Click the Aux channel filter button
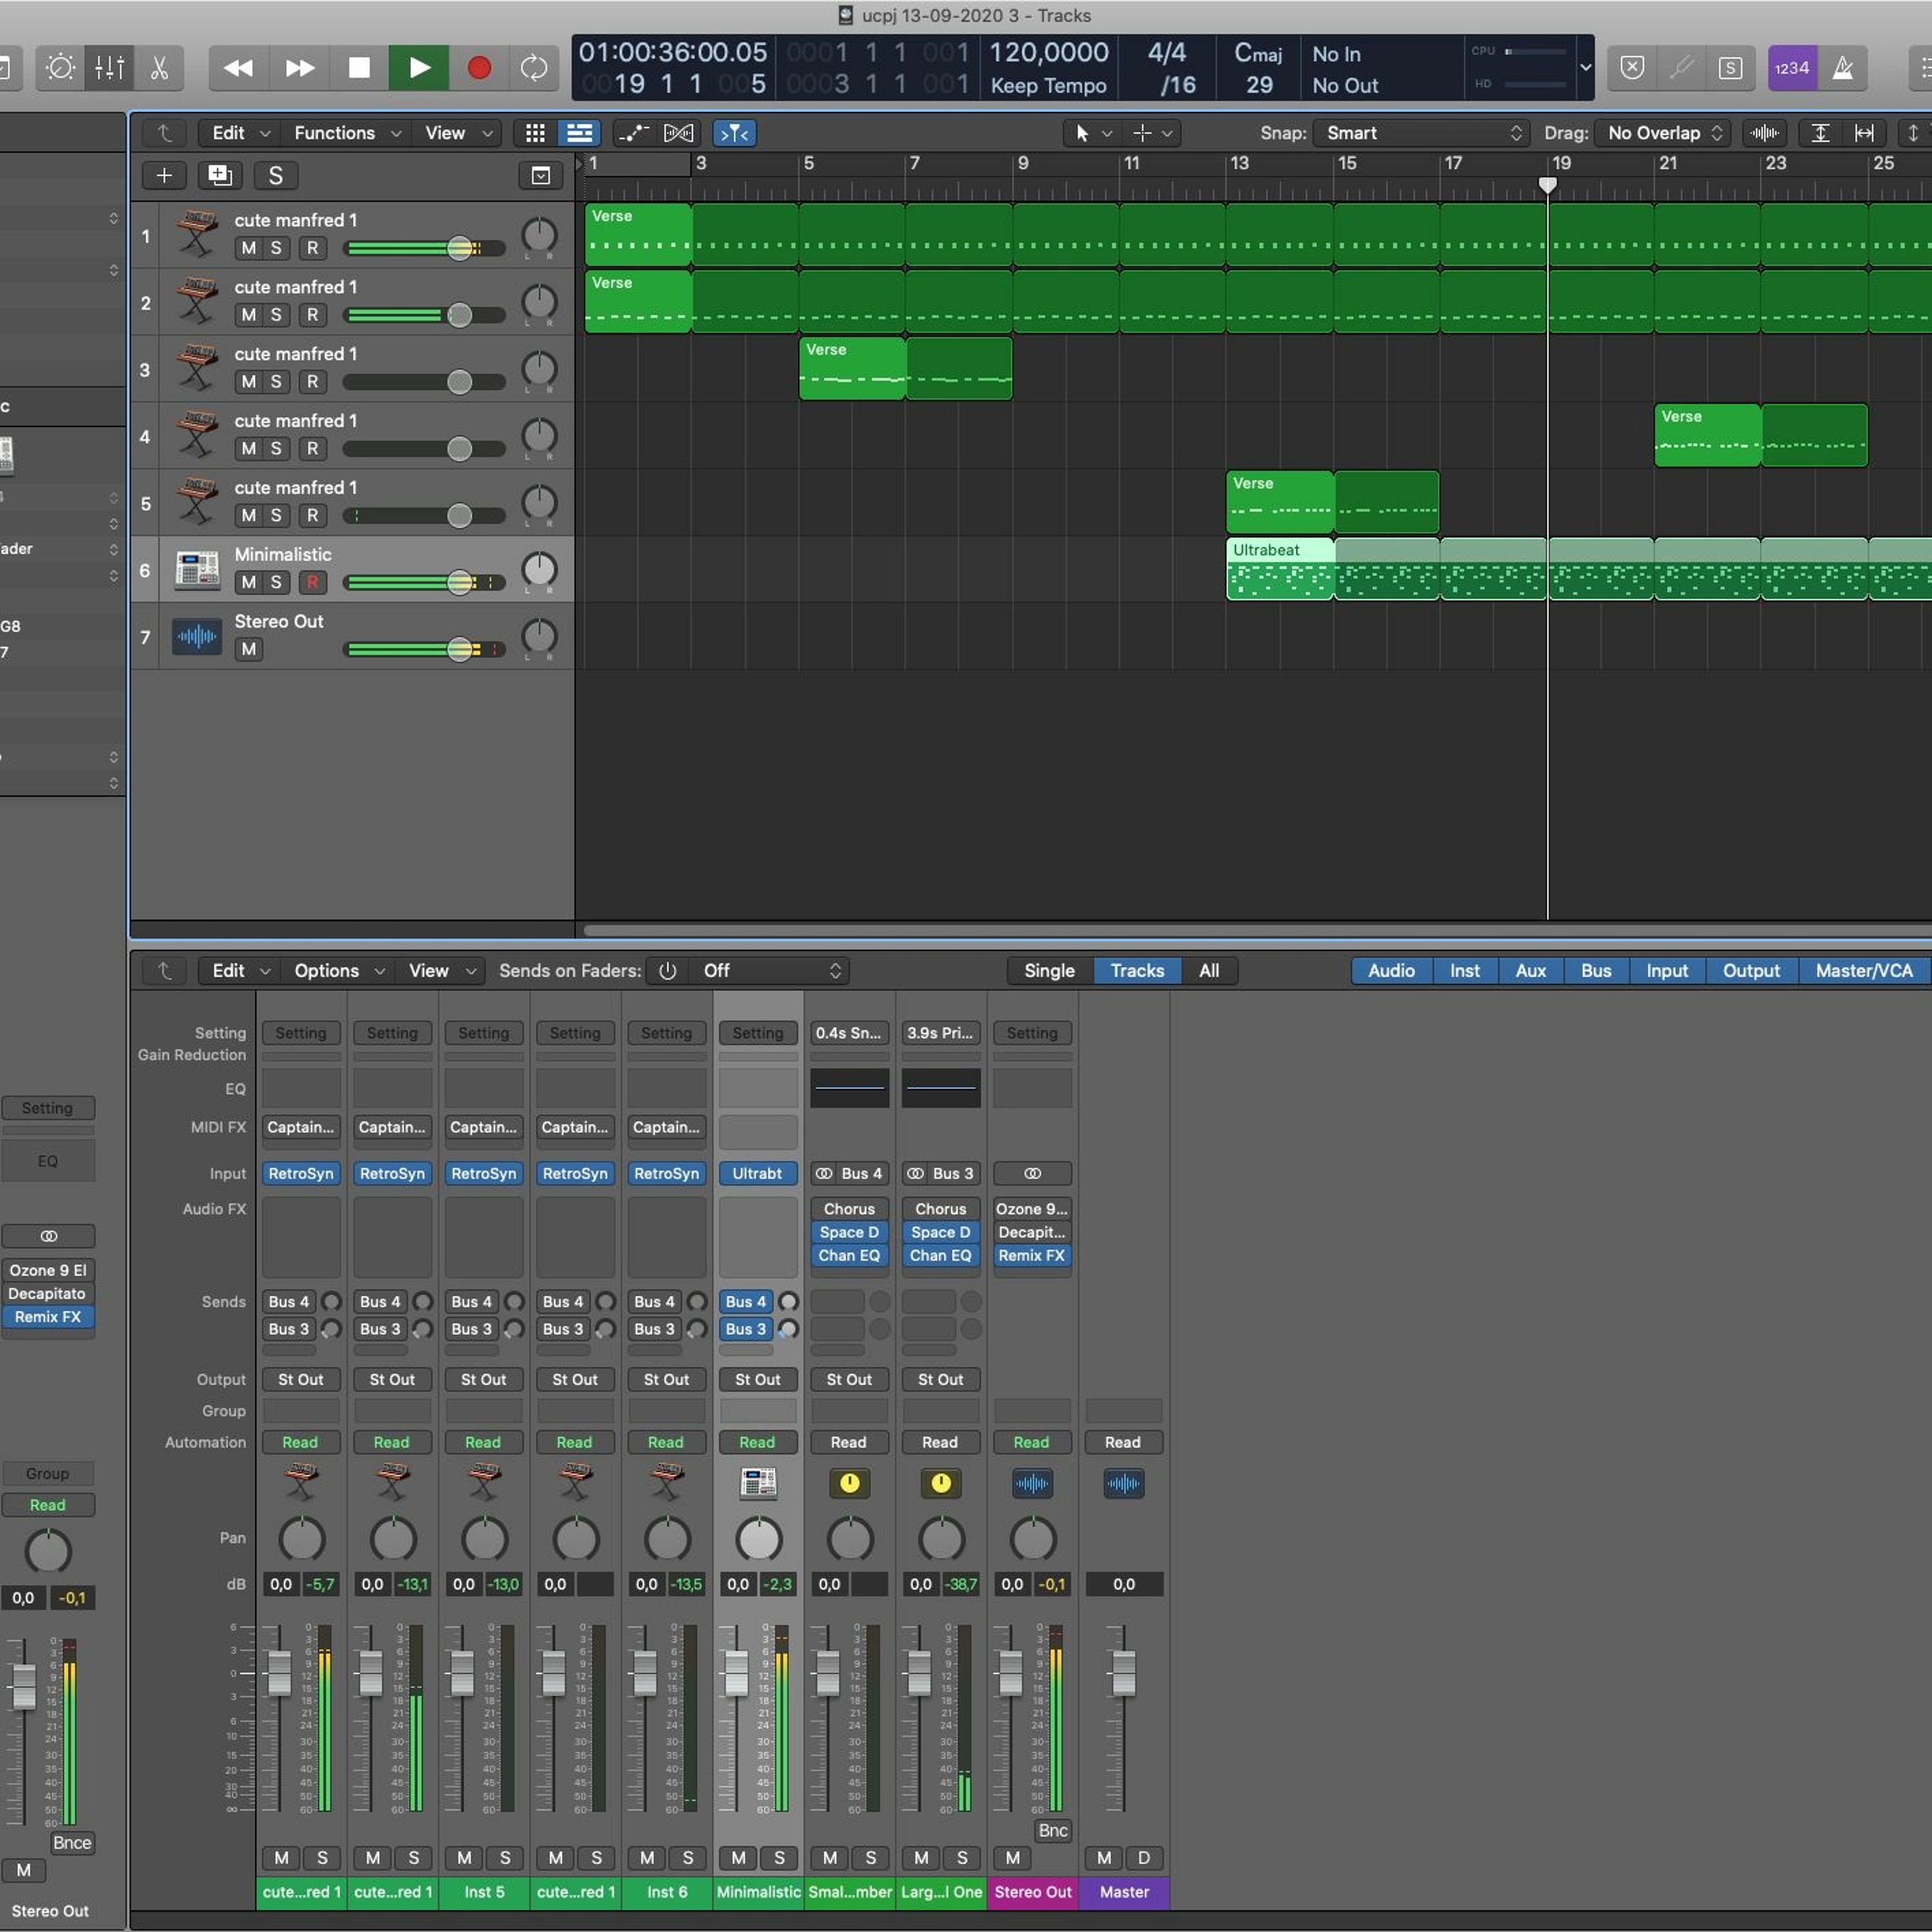Screen dimensions: 1932x1932 click(x=1530, y=970)
